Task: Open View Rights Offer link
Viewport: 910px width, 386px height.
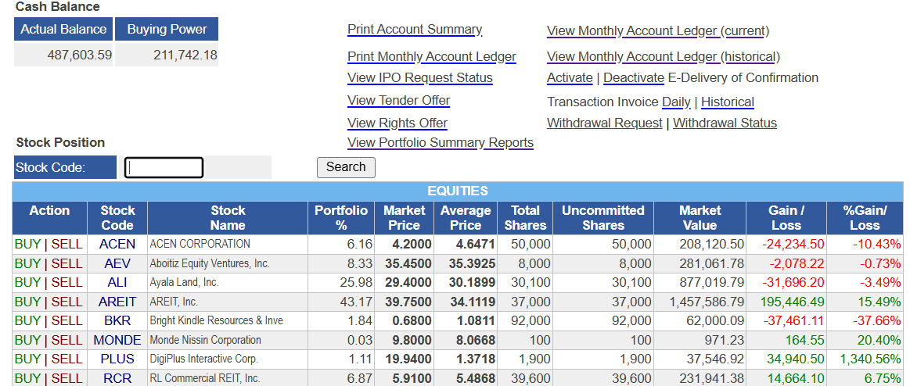Action: pyautogui.click(x=397, y=123)
